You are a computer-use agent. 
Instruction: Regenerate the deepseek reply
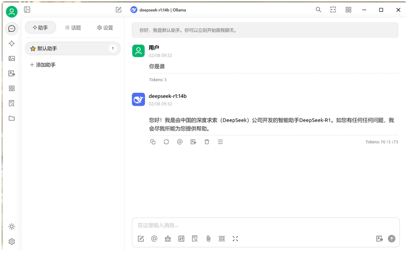click(166, 142)
